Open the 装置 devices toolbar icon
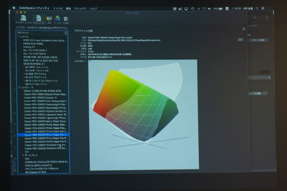Viewport: 287px width, 191px height. tap(49, 20)
